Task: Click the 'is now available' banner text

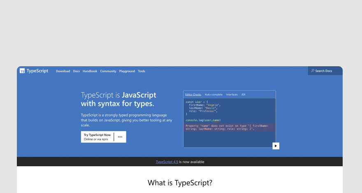Action: point(192,162)
